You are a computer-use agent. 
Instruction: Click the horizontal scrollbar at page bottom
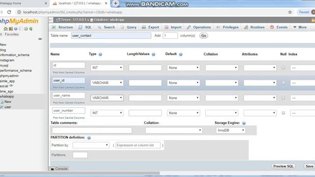tap(80, 173)
